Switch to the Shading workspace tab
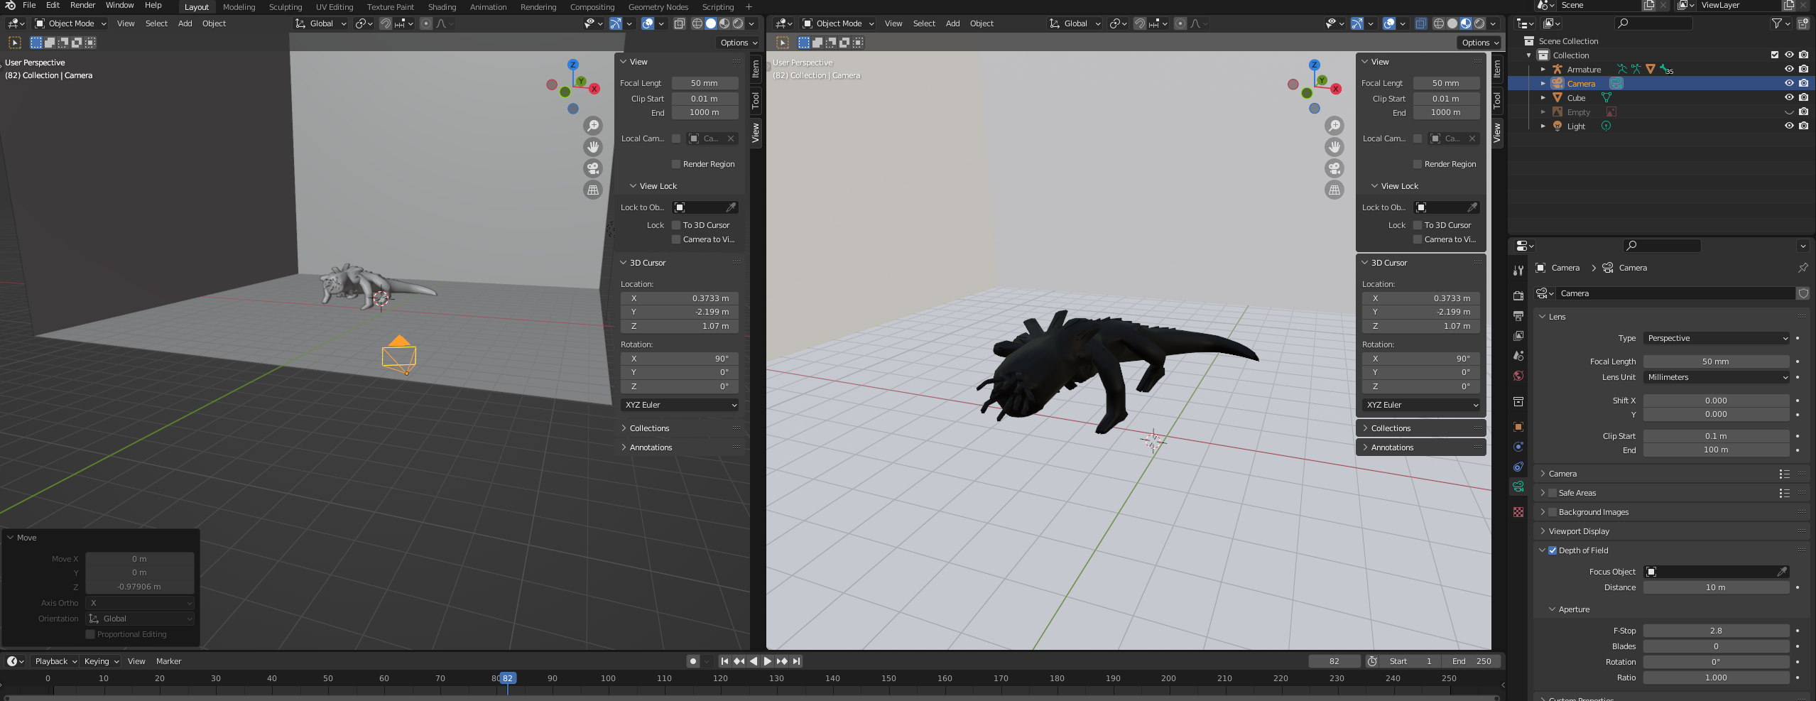 [442, 7]
